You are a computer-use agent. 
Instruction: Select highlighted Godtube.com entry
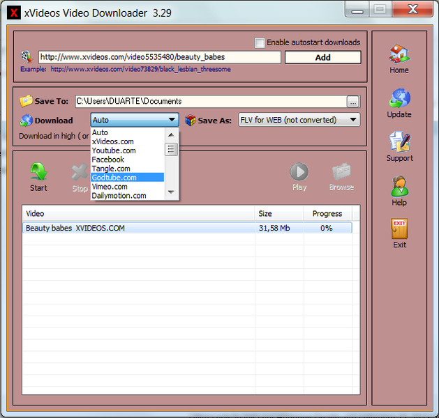[x=128, y=178]
